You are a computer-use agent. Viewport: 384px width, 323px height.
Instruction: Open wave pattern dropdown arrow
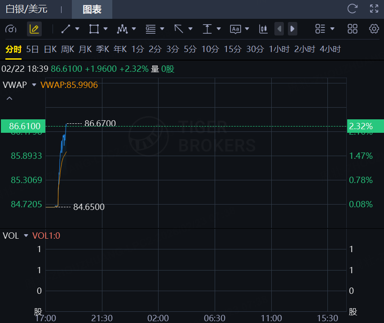coord(134,29)
